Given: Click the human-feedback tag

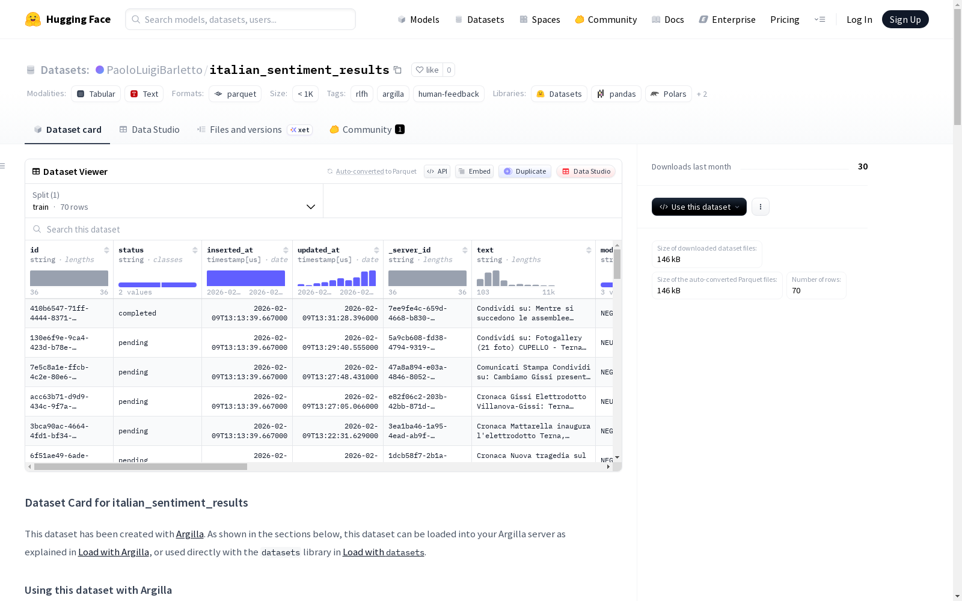Looking at the screenshot, I should click(x=449, y=94).
